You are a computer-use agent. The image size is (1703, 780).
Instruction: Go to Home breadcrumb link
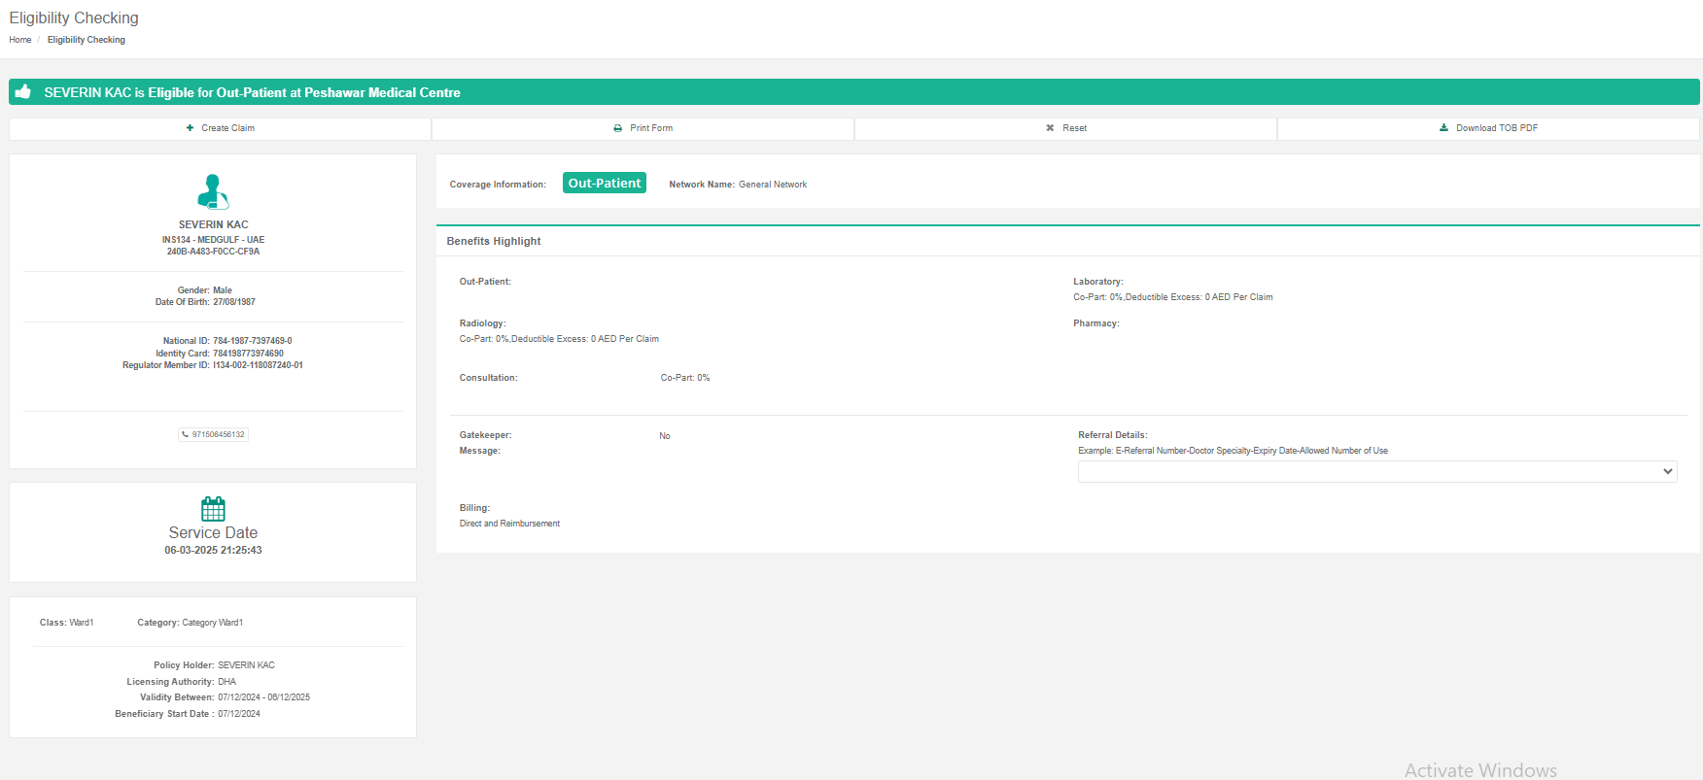(20, 40)
